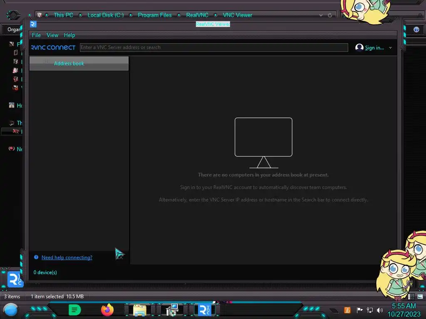Click the 3 items status bar text
Screen dimensions: 426x319
[12, 297]
